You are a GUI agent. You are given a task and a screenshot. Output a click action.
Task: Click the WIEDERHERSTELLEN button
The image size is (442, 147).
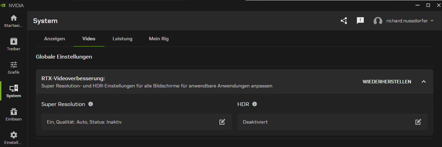pyautogui.click(x=387, y=82)
